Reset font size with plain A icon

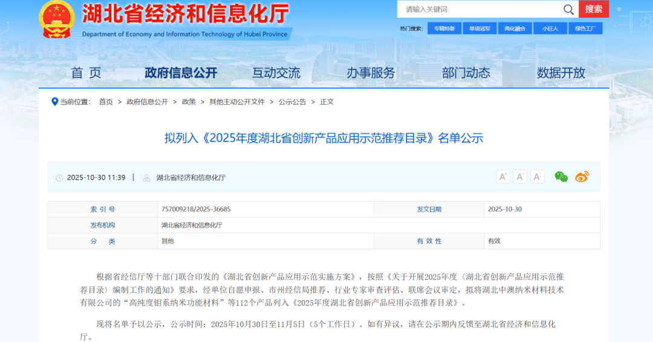point(537,177)
